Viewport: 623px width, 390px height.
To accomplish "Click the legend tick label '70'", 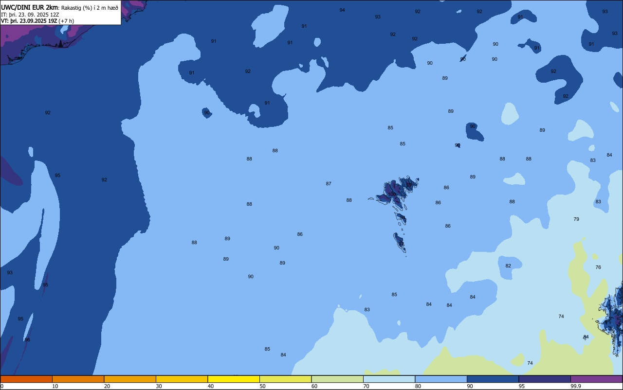I will coord(366,386).
